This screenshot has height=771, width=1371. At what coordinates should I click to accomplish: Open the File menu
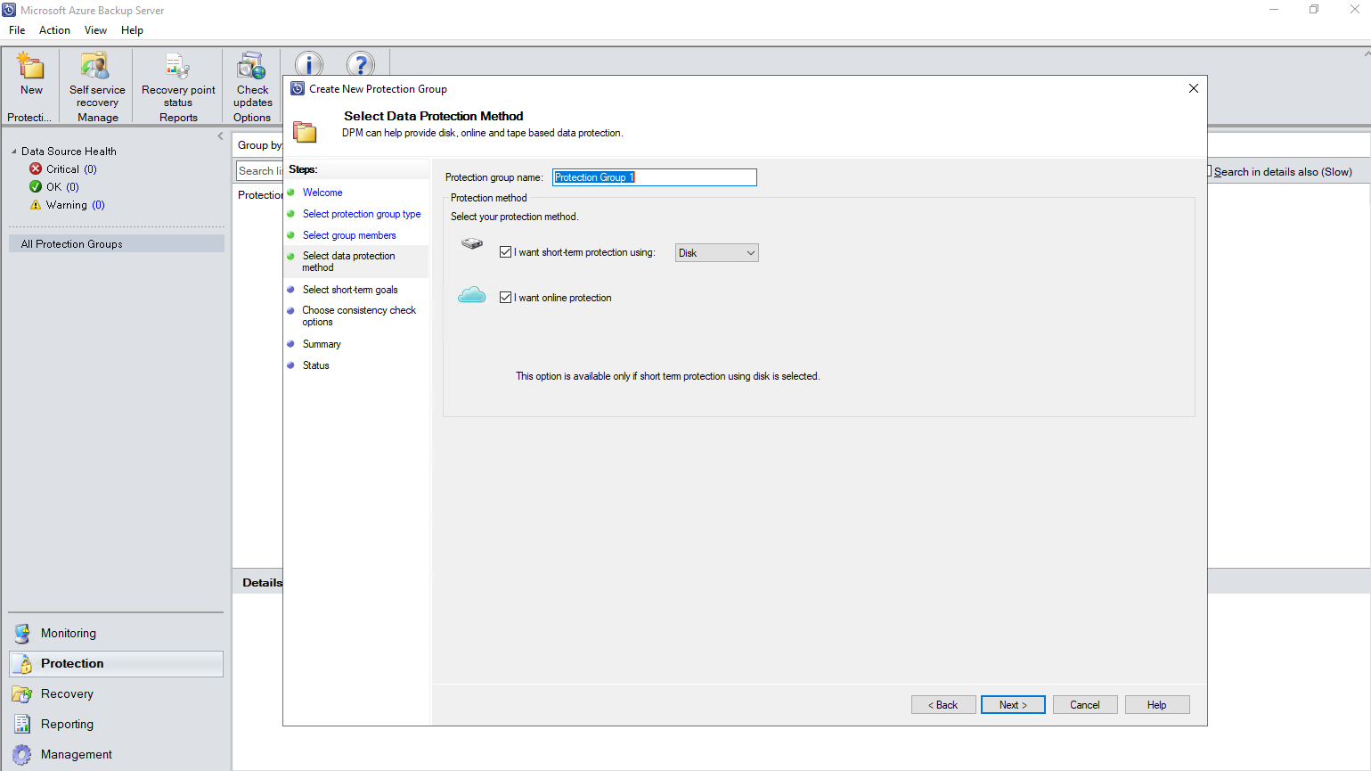point(17,30)
